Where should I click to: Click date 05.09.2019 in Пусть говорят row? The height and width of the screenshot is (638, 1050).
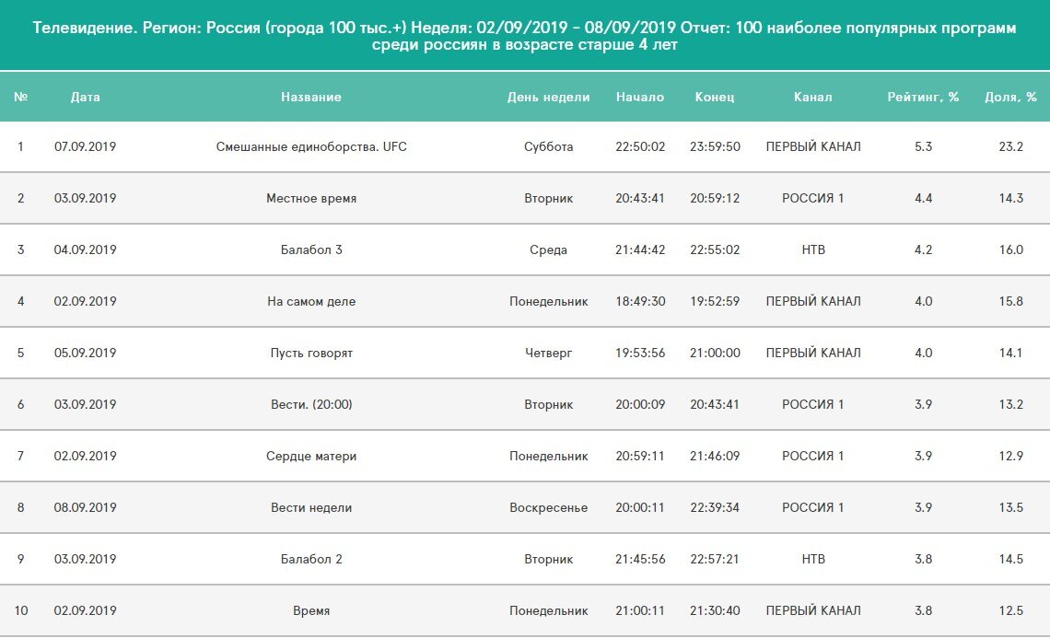85,353
